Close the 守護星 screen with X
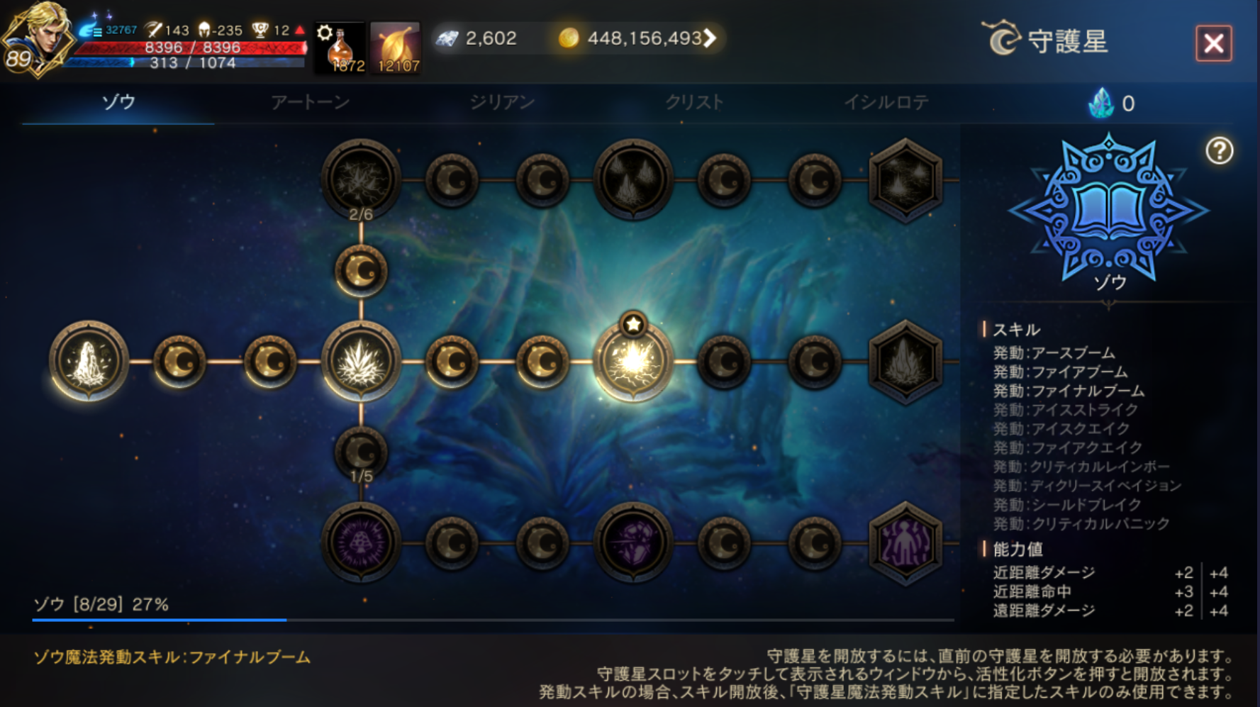This screenshot has height=707, width=1260. click(1213, 43)
